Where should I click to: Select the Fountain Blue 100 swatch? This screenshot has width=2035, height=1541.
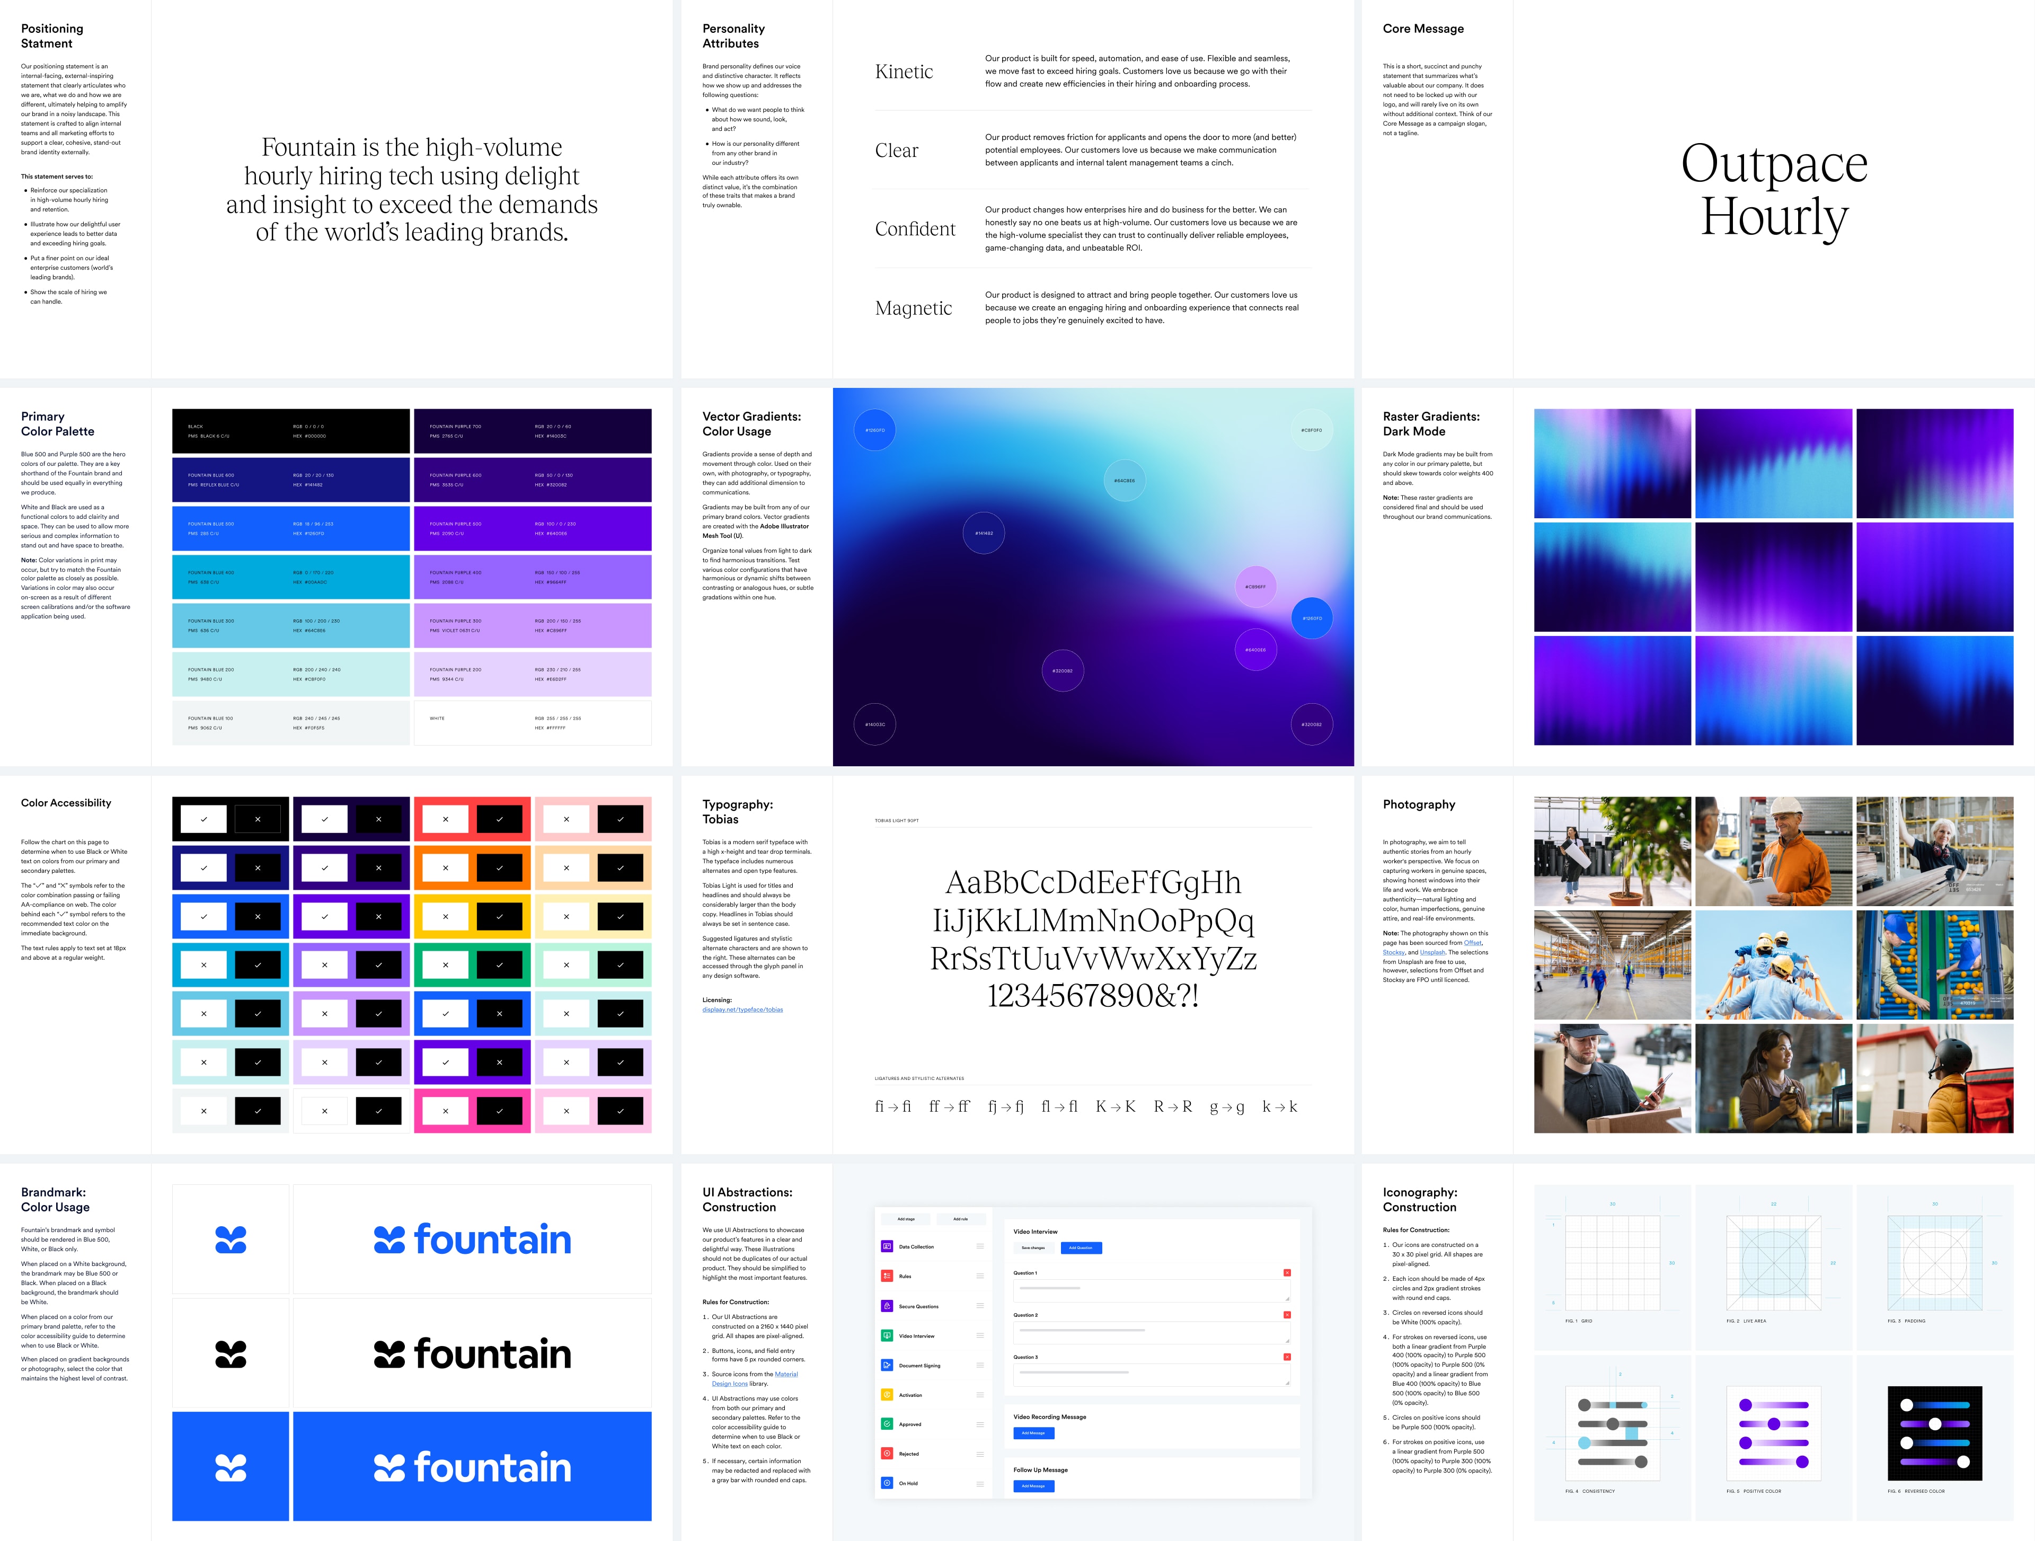click(x=291, y=723)
